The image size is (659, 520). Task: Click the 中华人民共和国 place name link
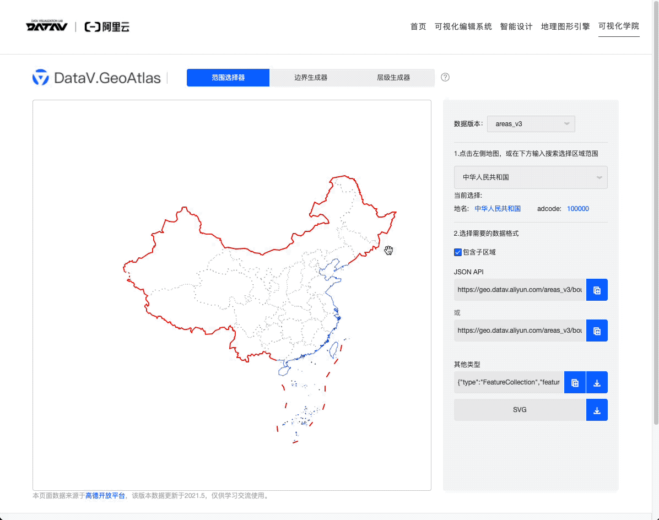point(498,209)
